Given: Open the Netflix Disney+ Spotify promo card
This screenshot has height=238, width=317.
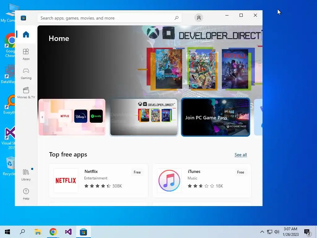Looking at the screenshot, I should (72, 117).
